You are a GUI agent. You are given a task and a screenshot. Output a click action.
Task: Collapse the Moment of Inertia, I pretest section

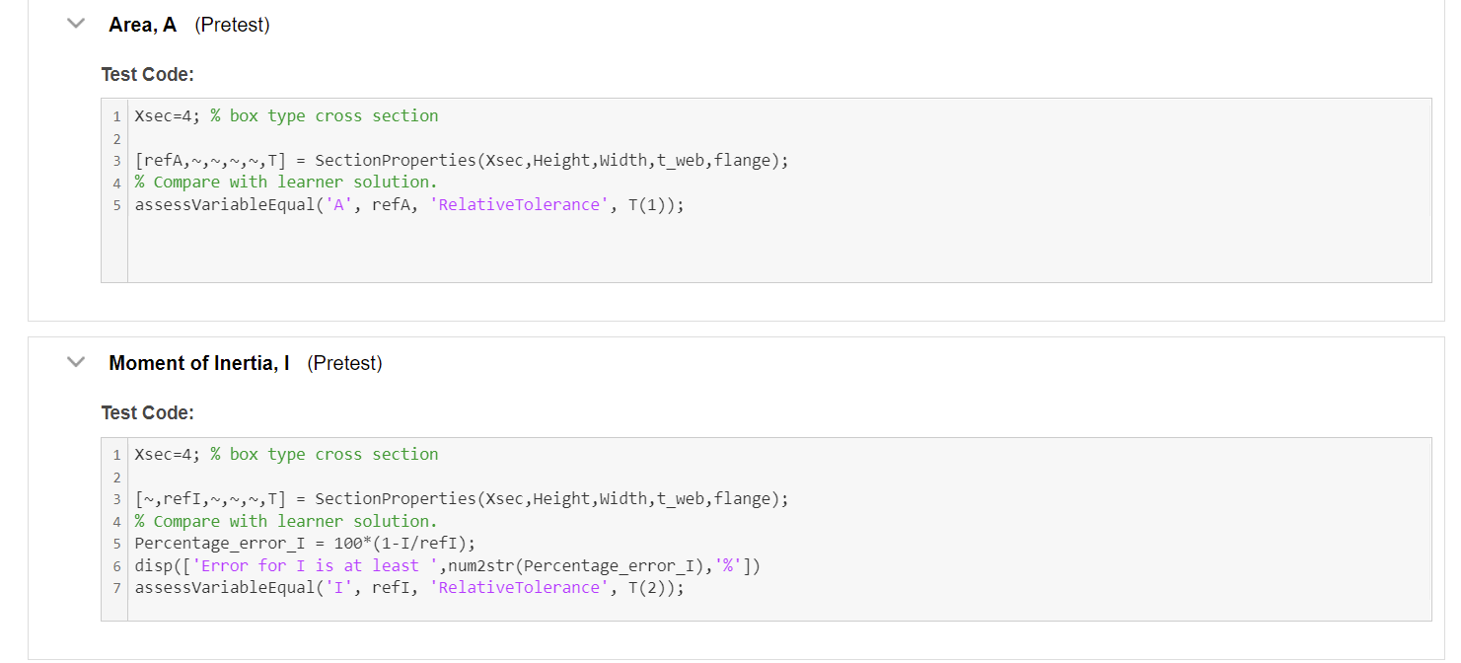coord(76,362)
